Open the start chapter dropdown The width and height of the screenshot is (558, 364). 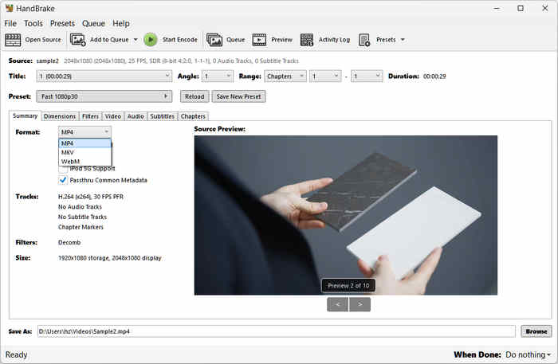[325, 76]
